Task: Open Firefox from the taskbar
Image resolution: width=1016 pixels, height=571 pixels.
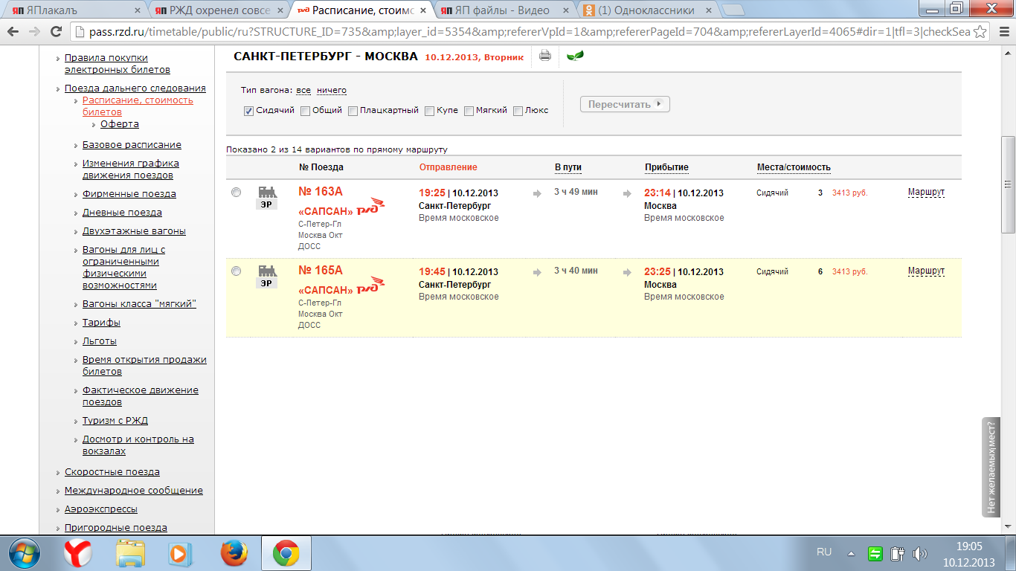Action: pyautogui.click(x=234, y=553)
